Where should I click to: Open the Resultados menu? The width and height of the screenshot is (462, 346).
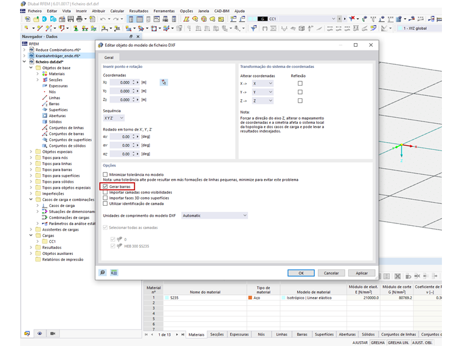tap(139, 11)
